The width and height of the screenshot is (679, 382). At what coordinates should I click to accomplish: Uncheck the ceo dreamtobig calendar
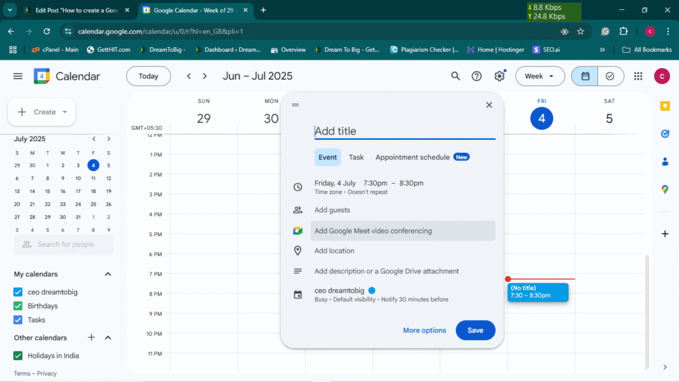point(19,292)
